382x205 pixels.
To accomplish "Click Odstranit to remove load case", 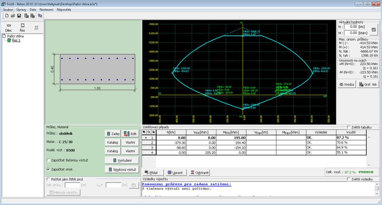I will pyautogui.click(x=199, y=173).
